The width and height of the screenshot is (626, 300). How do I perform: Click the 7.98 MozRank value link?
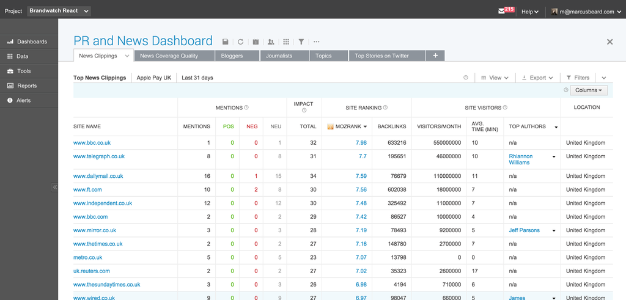click(x=361, y=143)
